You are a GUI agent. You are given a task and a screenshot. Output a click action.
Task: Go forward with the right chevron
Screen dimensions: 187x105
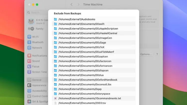[78, 4]
